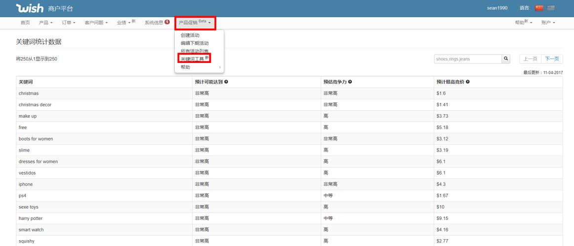
Task: Expand the 账户 account dropdown
Action: (548, 23)
